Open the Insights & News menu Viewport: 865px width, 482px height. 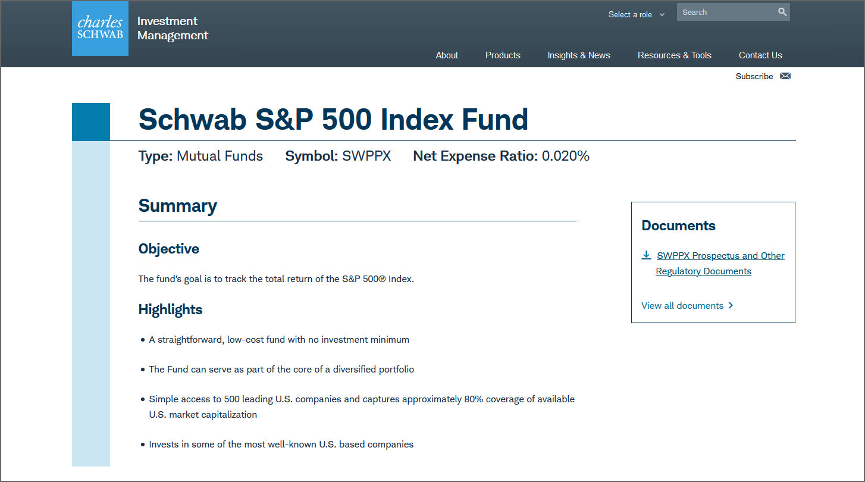pos(579,55)
